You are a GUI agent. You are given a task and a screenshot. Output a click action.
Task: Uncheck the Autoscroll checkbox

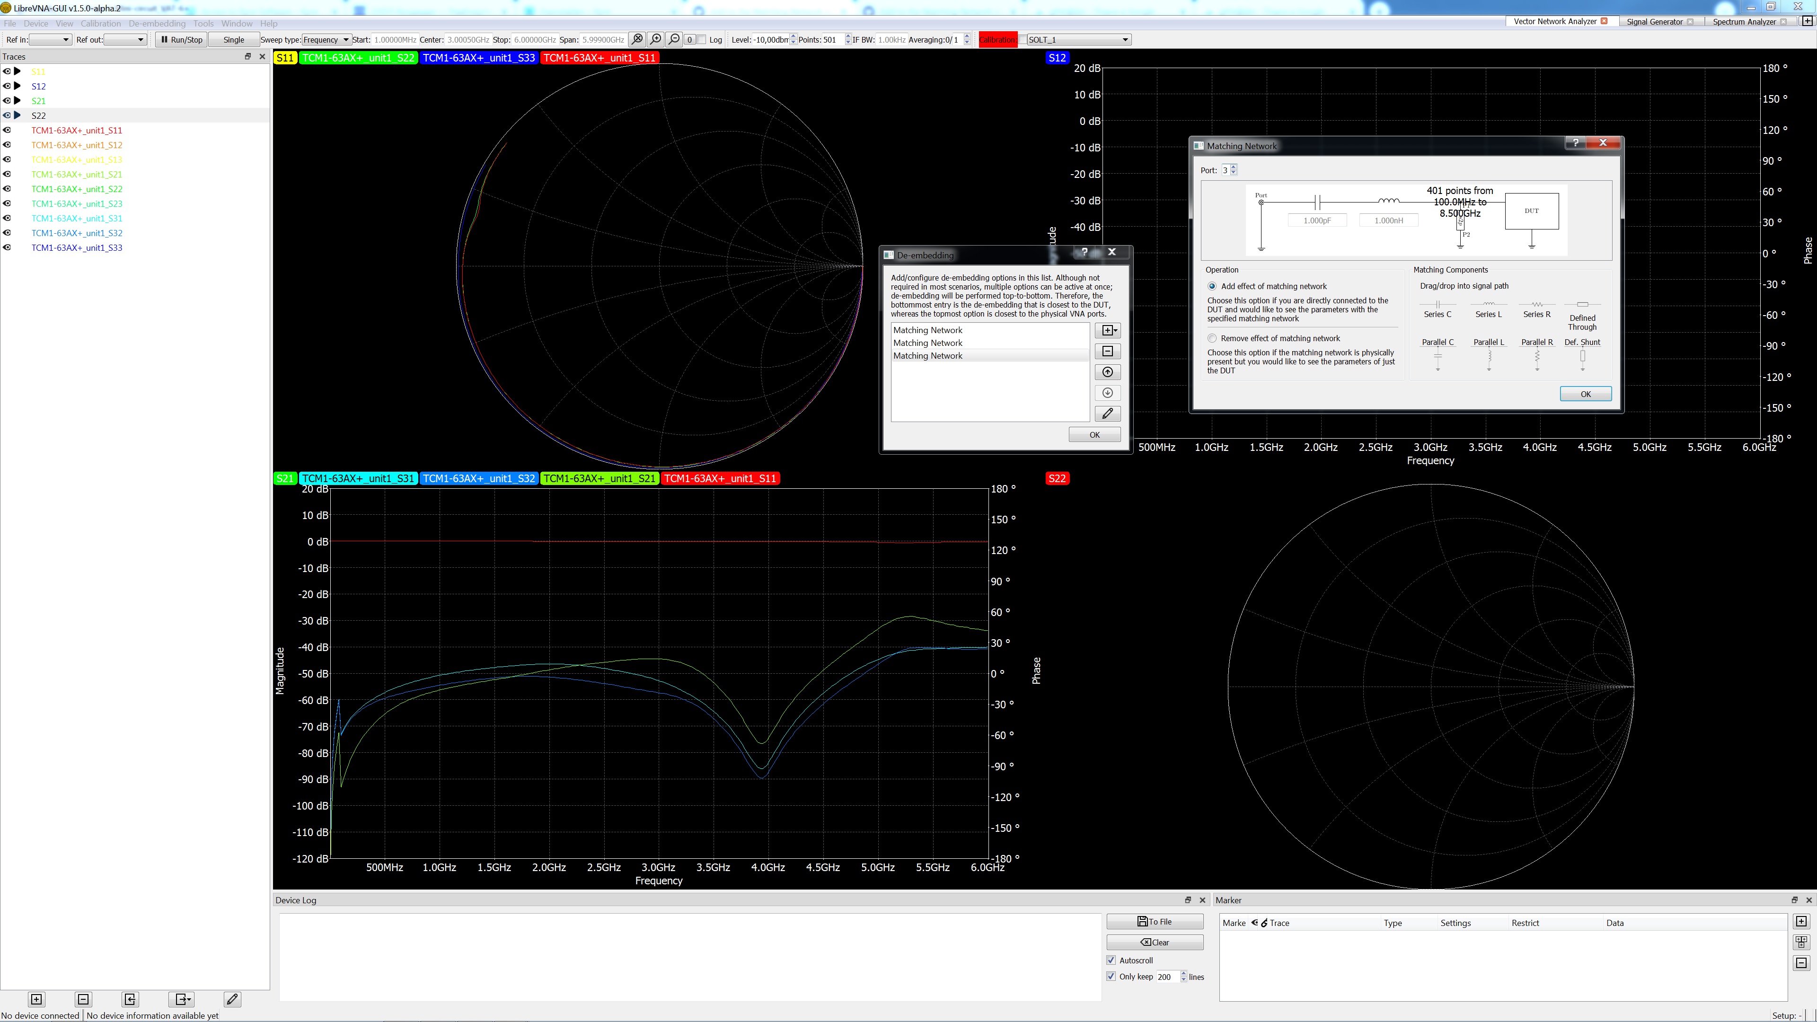point(1111,960)
